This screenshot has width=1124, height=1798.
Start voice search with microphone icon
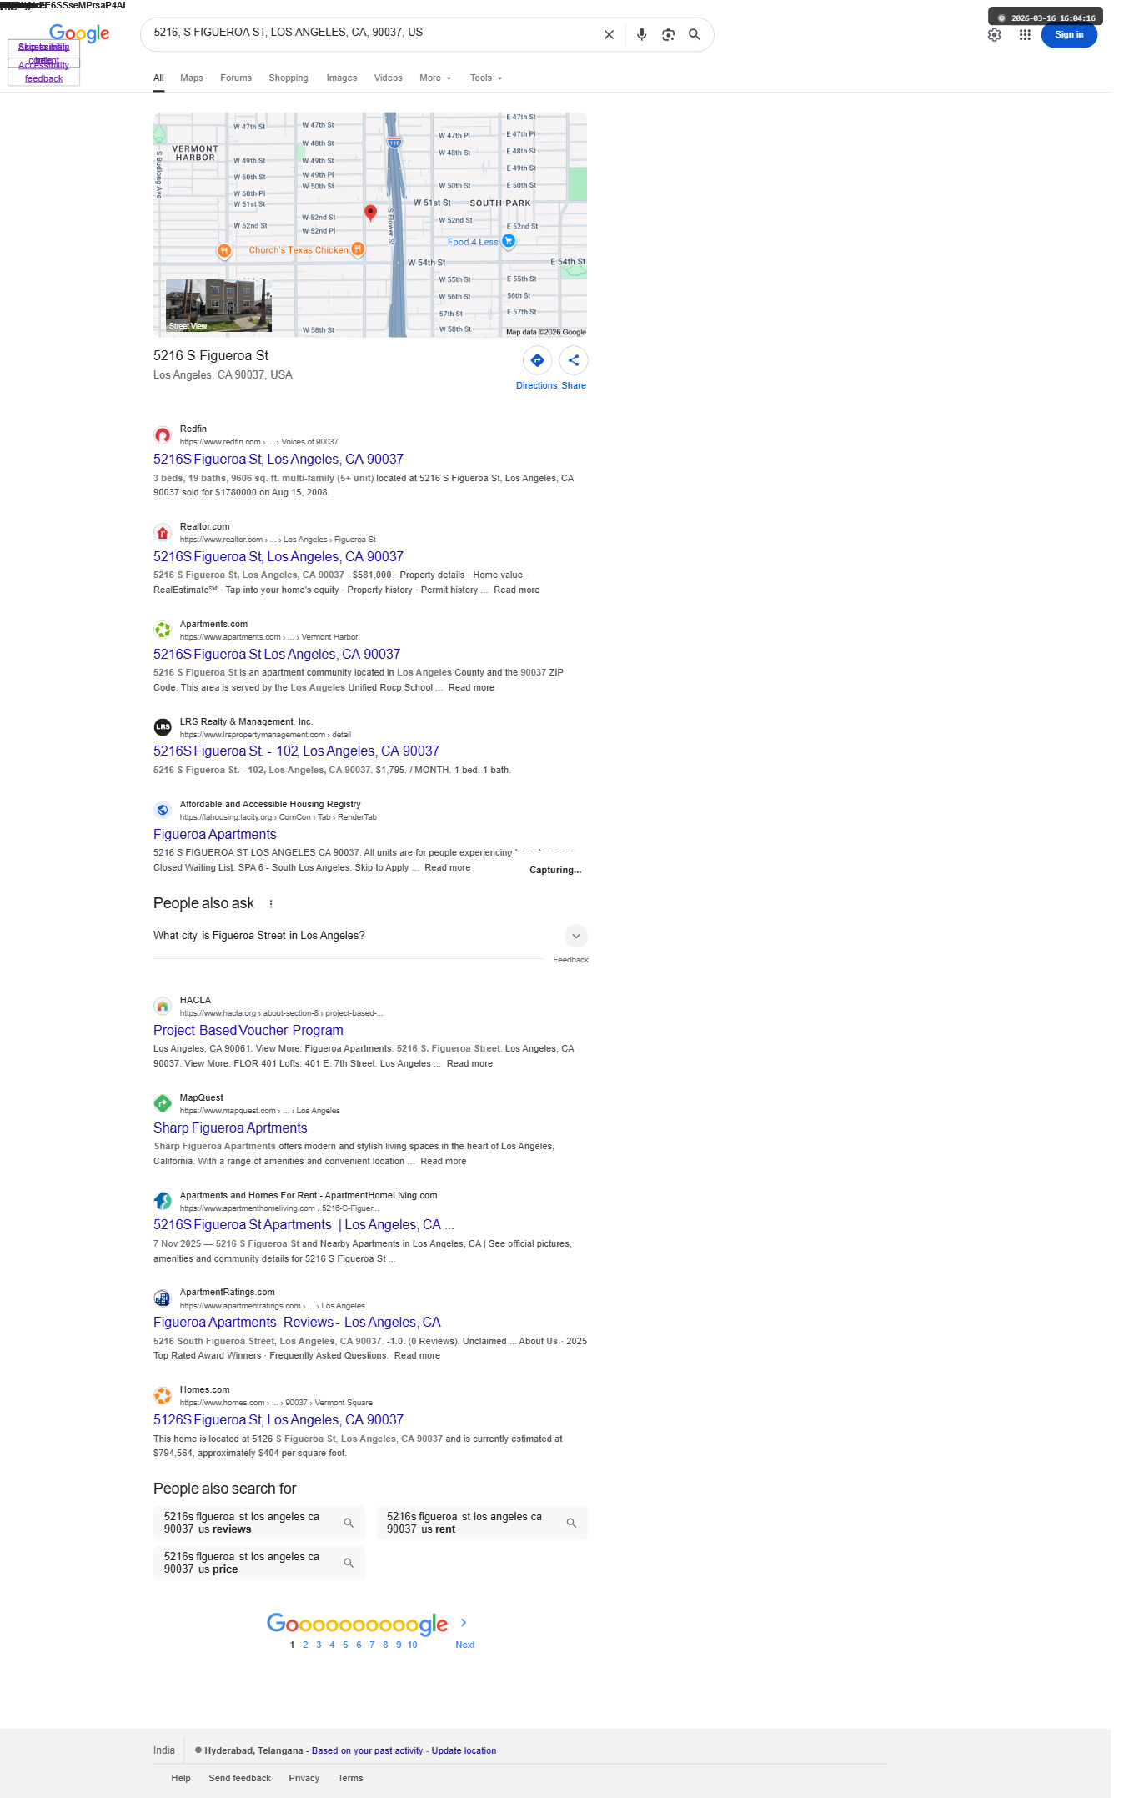(x=641, y=35)
